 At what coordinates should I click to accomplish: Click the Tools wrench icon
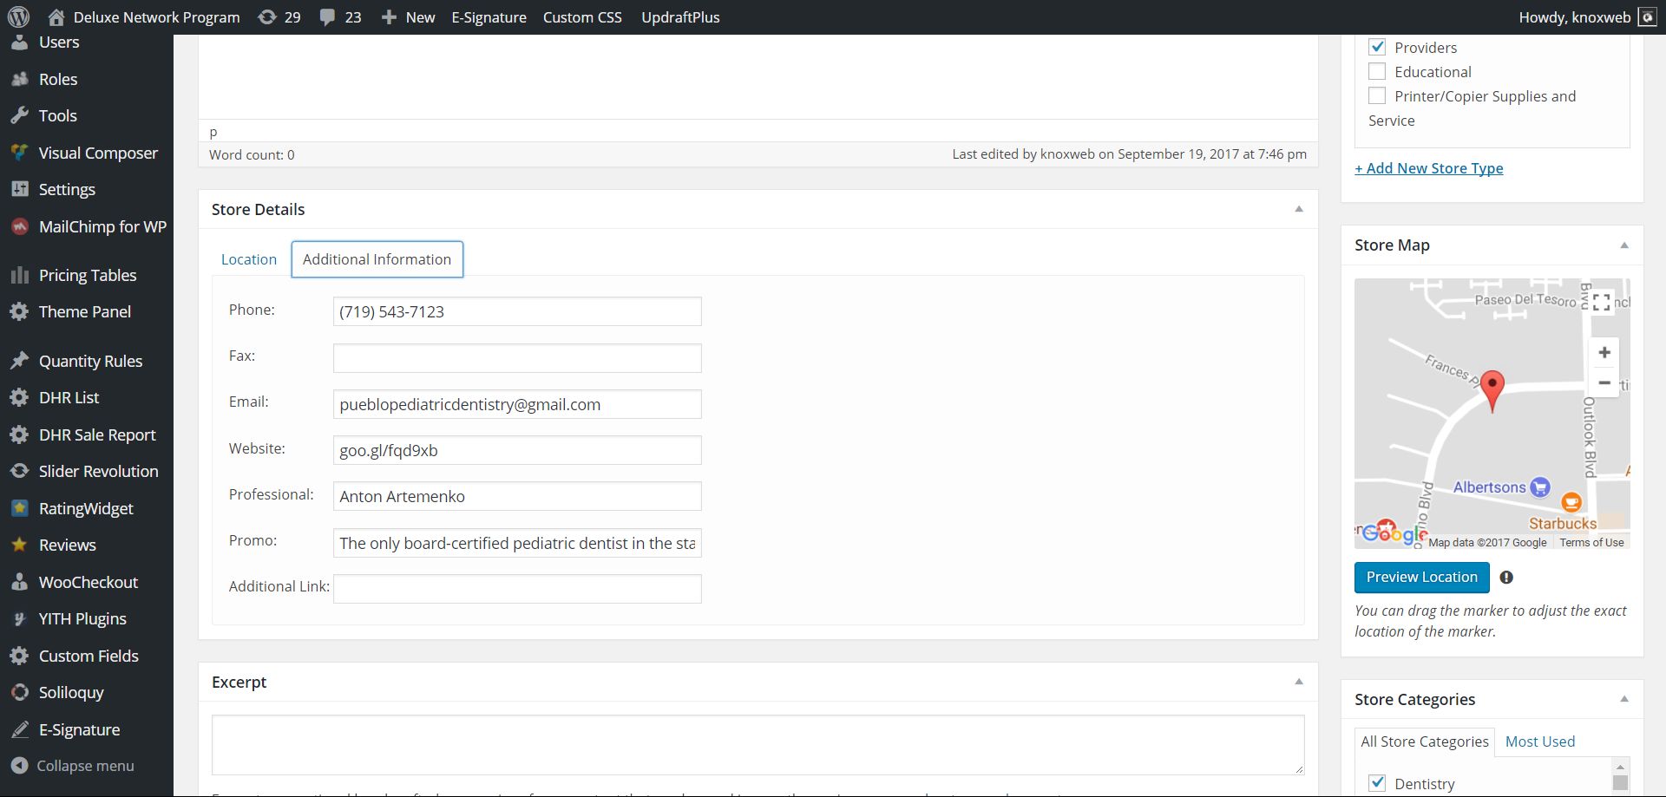coord(19,115)
